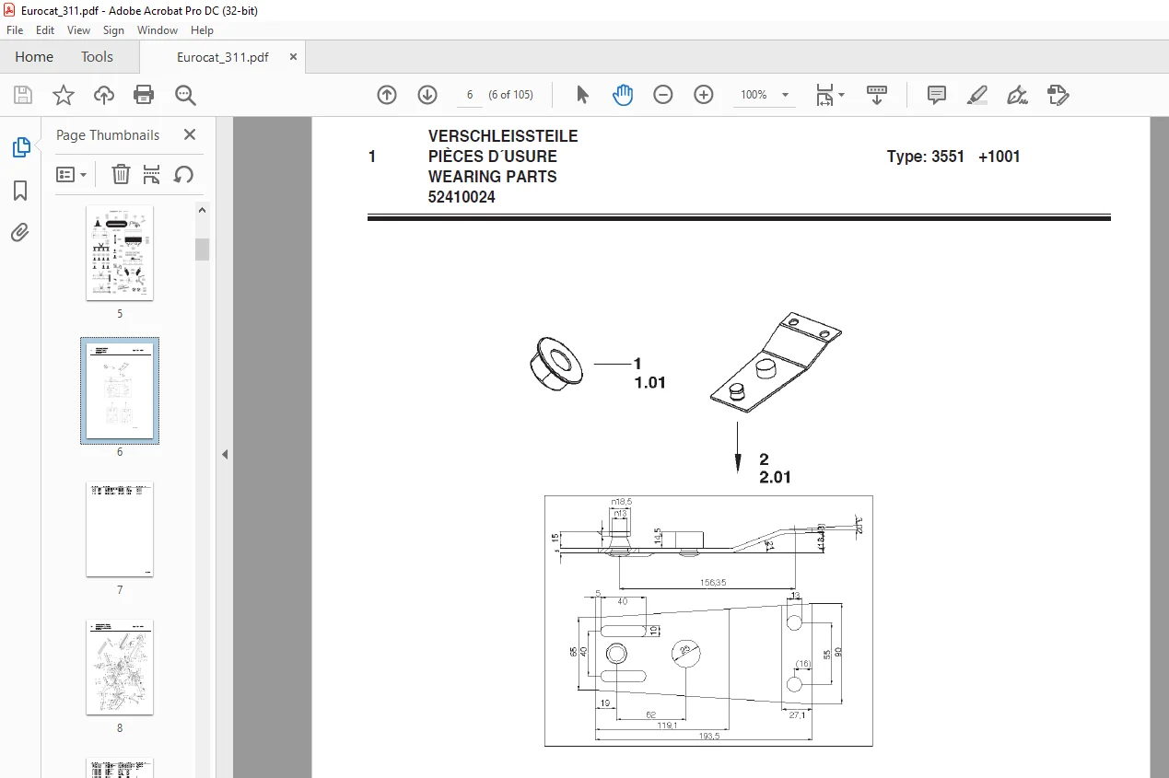This screenshot has height=778, width=1169.
Task: Select page 6 thumbnail
Action: coord(120,390)
